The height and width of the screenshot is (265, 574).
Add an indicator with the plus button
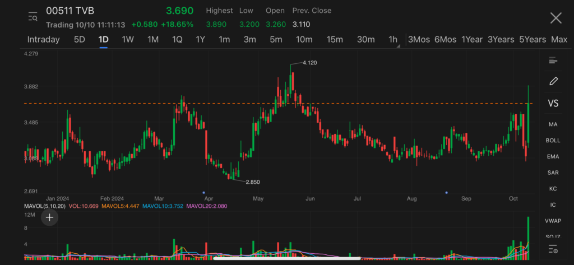(x=49, y=217)
